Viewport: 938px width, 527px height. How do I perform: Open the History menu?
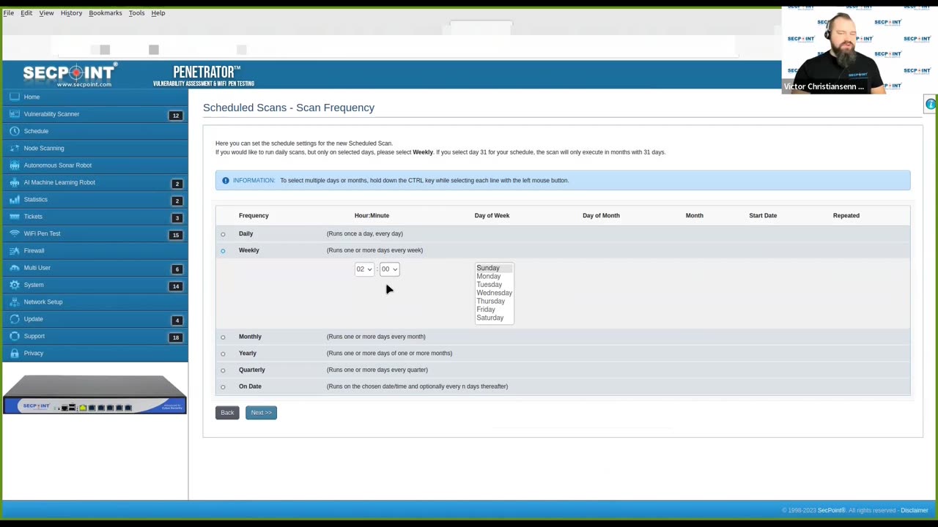pyautogui.click(x=71, y=12)
